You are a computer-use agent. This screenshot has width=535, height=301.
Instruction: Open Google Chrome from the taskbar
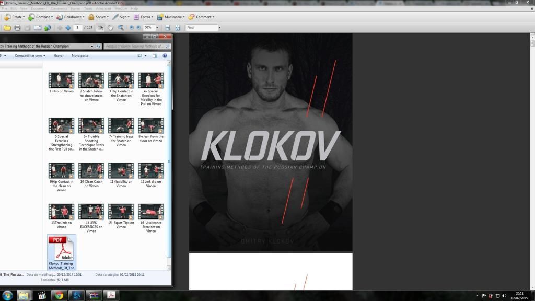tap(59, 296)
